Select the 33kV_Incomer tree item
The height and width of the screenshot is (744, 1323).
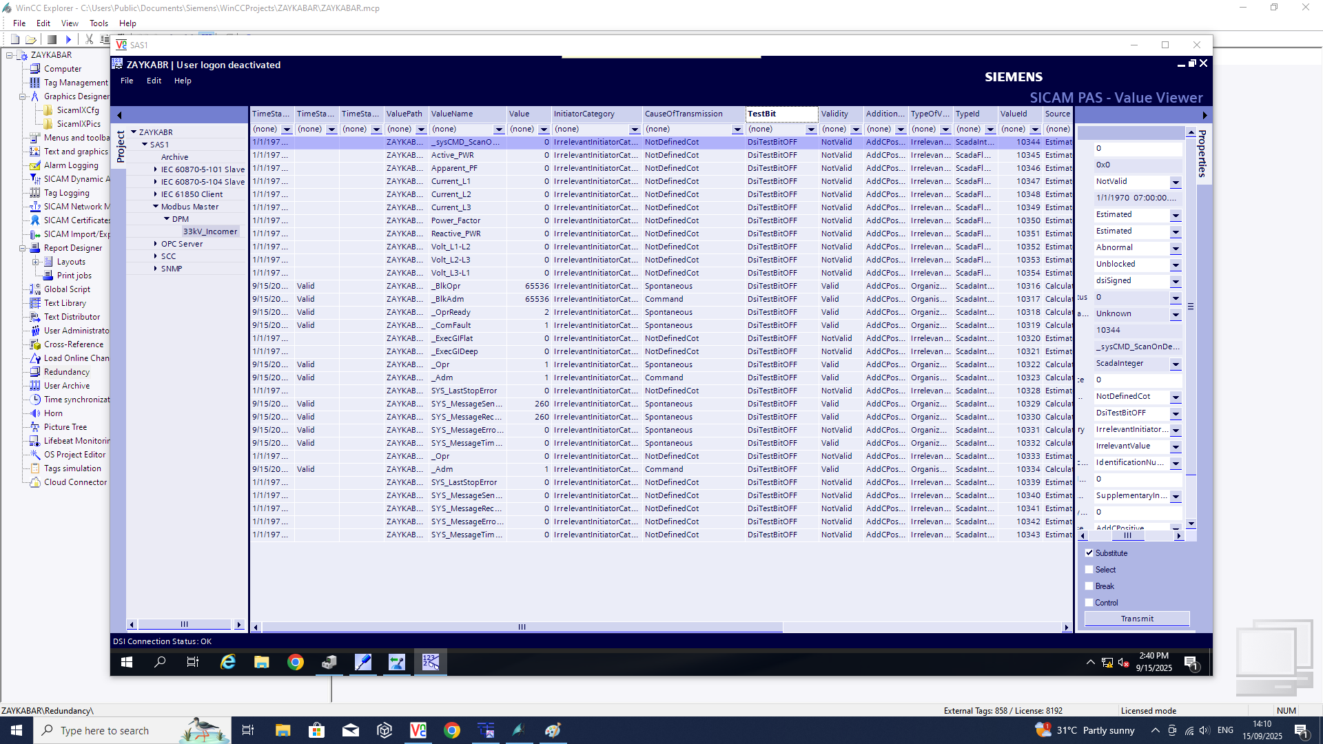pyautogui.click(x=210, y=231)
